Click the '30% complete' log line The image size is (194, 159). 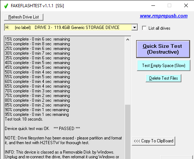[x=37, y=53]
